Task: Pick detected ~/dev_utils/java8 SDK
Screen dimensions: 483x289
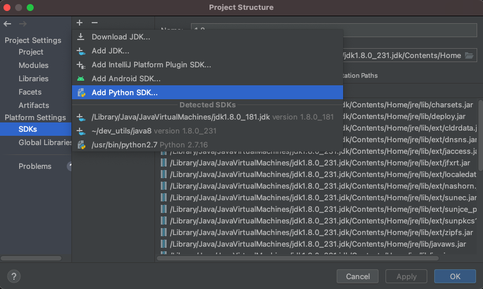Action: coord(207,131)
